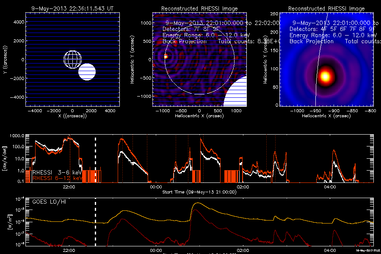
Task: Select the bright flare spot in middle RHESSI image
Action: click(166, 57)
